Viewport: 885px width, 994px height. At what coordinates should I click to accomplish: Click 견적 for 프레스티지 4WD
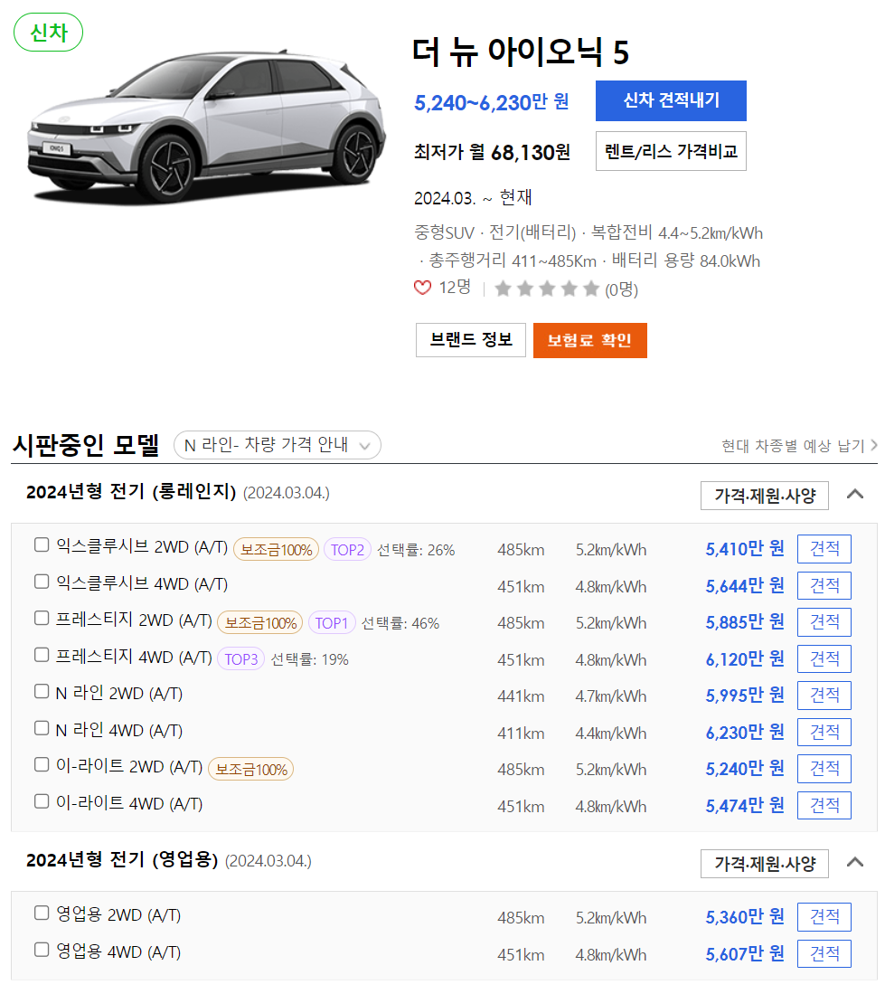click(824, 659)
